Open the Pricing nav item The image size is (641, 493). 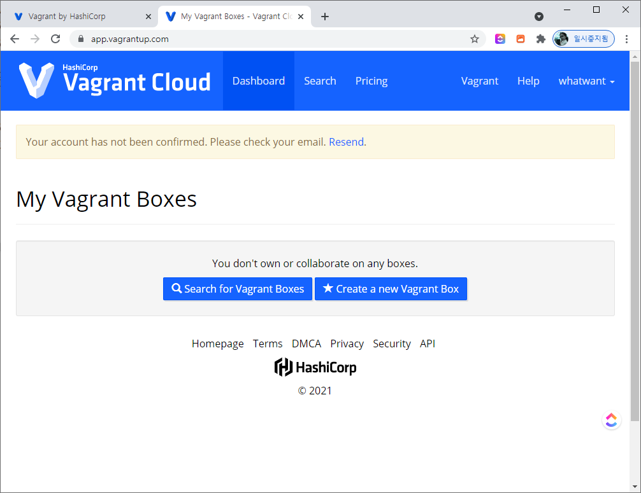[371, 81]
